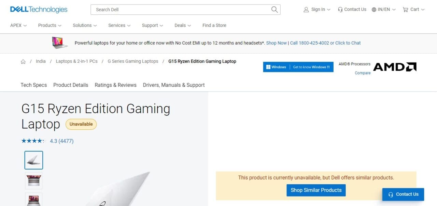Select the second laptop thumbnail
This screenshot has width=437, height=206.
(x=34, y=180)
